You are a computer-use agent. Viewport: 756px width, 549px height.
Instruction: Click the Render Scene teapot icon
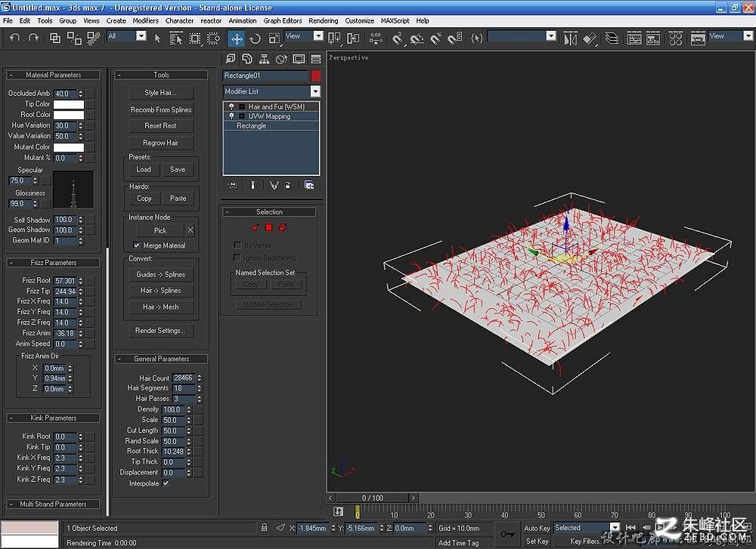(x=698, y=39)
